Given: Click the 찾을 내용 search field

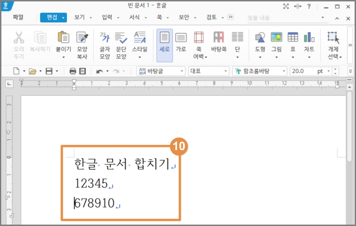Looking at the screenshot, I should tap(283, 18).
